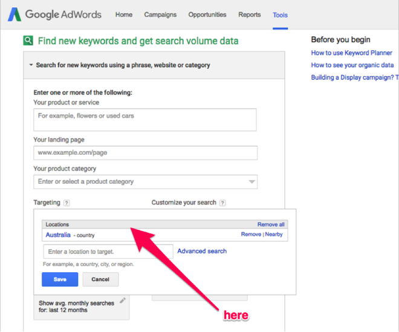Open the Targeting help question mark

(66, 203)
